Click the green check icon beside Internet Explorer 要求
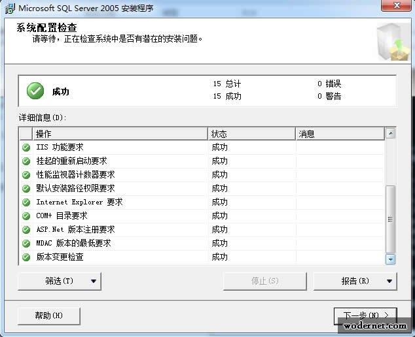Image resolution: width=415 pixels, height=337 pixels. [26, 202]
